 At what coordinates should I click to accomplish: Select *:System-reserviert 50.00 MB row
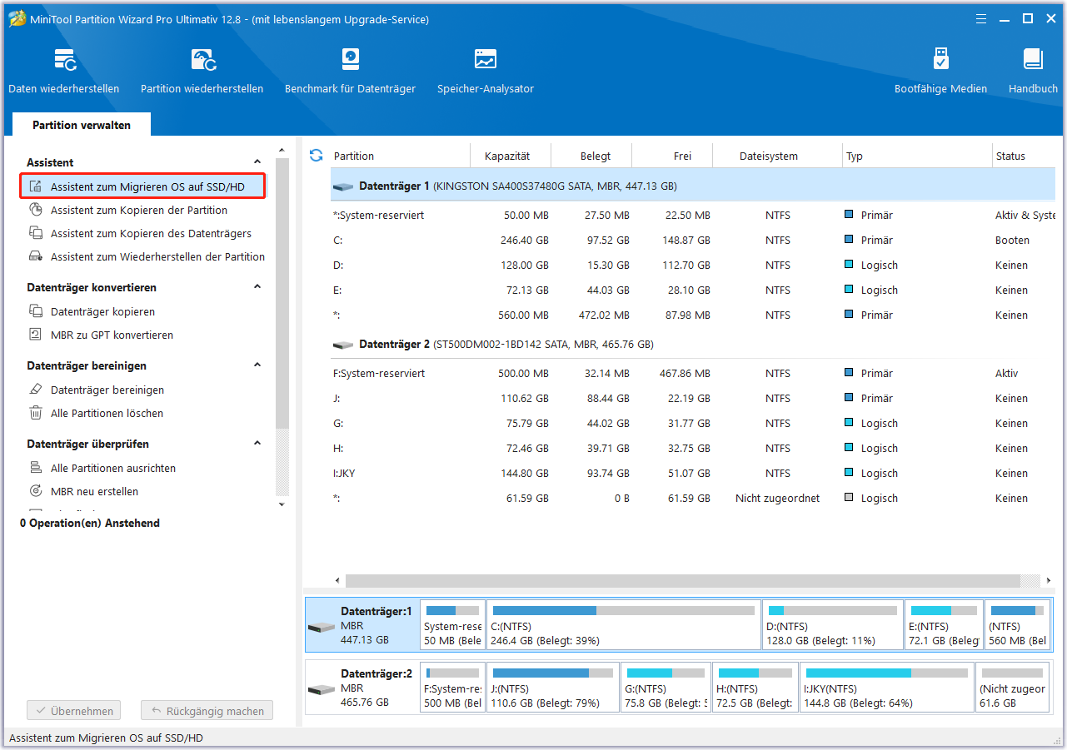(x=692, y=216)
